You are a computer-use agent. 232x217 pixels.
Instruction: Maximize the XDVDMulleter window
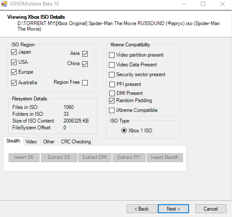point(203,4)
